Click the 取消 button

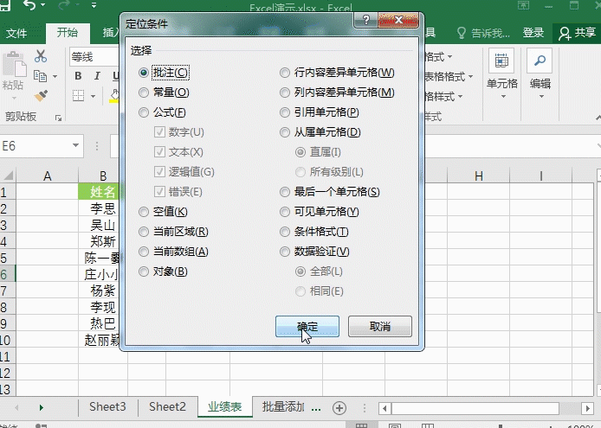tap(380, 327)
